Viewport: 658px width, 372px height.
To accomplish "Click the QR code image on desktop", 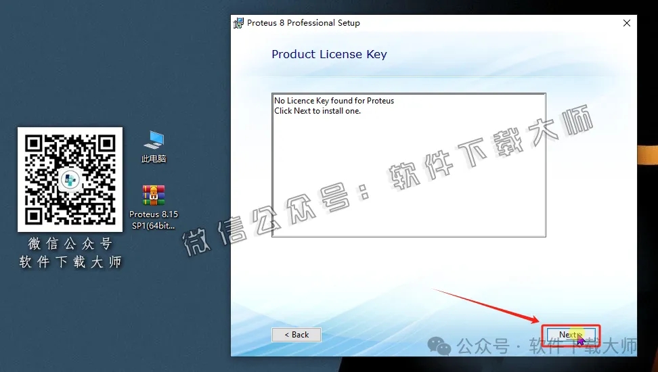I will pyautogui.click(x=70, y=179).
